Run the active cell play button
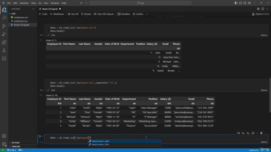This screenshot has height=152, width=271. (x=40, y=136)
